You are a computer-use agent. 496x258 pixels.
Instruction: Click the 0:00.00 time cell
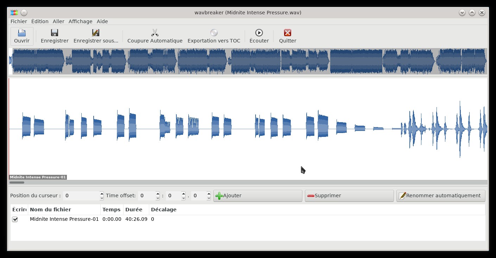pos(112,219)
